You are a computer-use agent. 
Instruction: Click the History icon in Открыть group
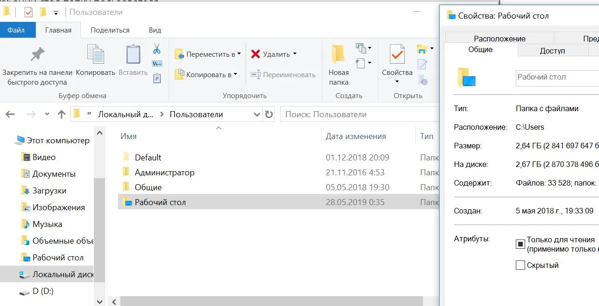click(422, 80)
